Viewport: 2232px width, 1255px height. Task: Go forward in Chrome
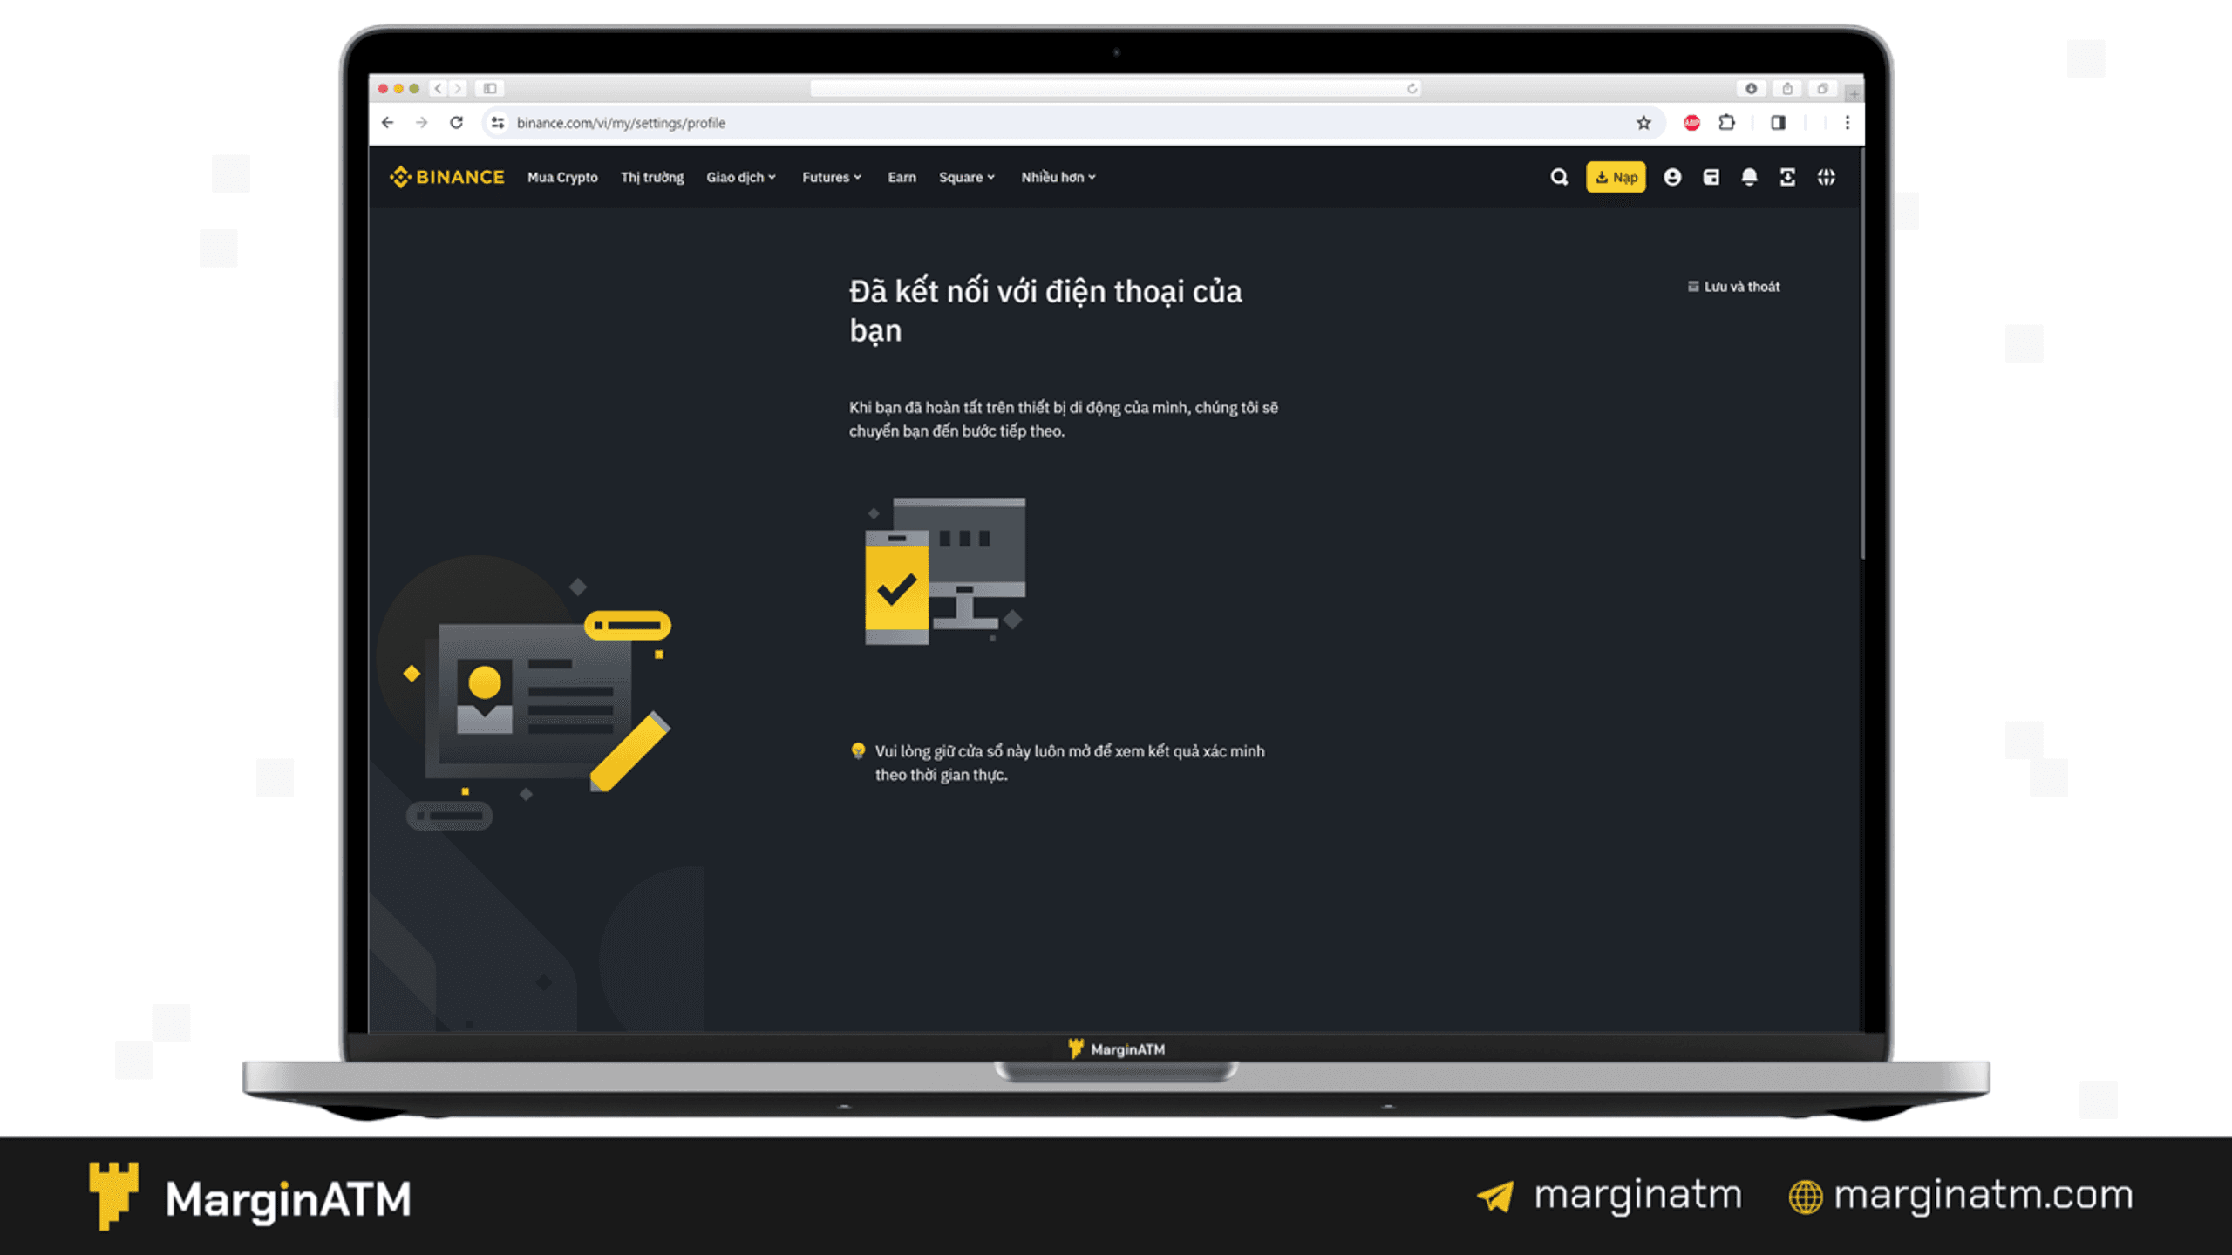422,123
